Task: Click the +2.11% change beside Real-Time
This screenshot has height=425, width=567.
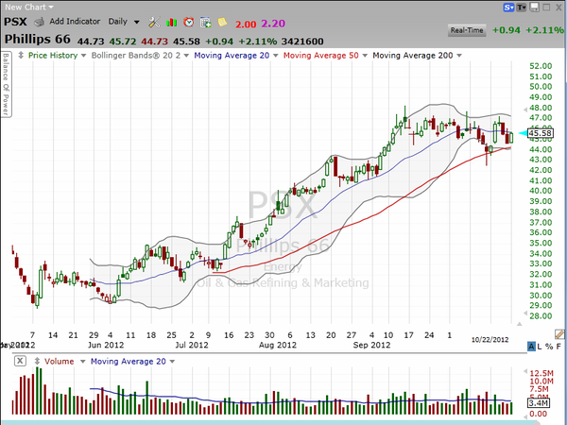Action: pyautogui.click(x=544, y=30)
